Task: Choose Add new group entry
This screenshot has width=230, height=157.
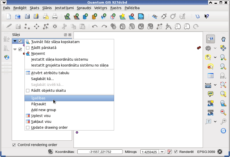Action: point(69,110)
